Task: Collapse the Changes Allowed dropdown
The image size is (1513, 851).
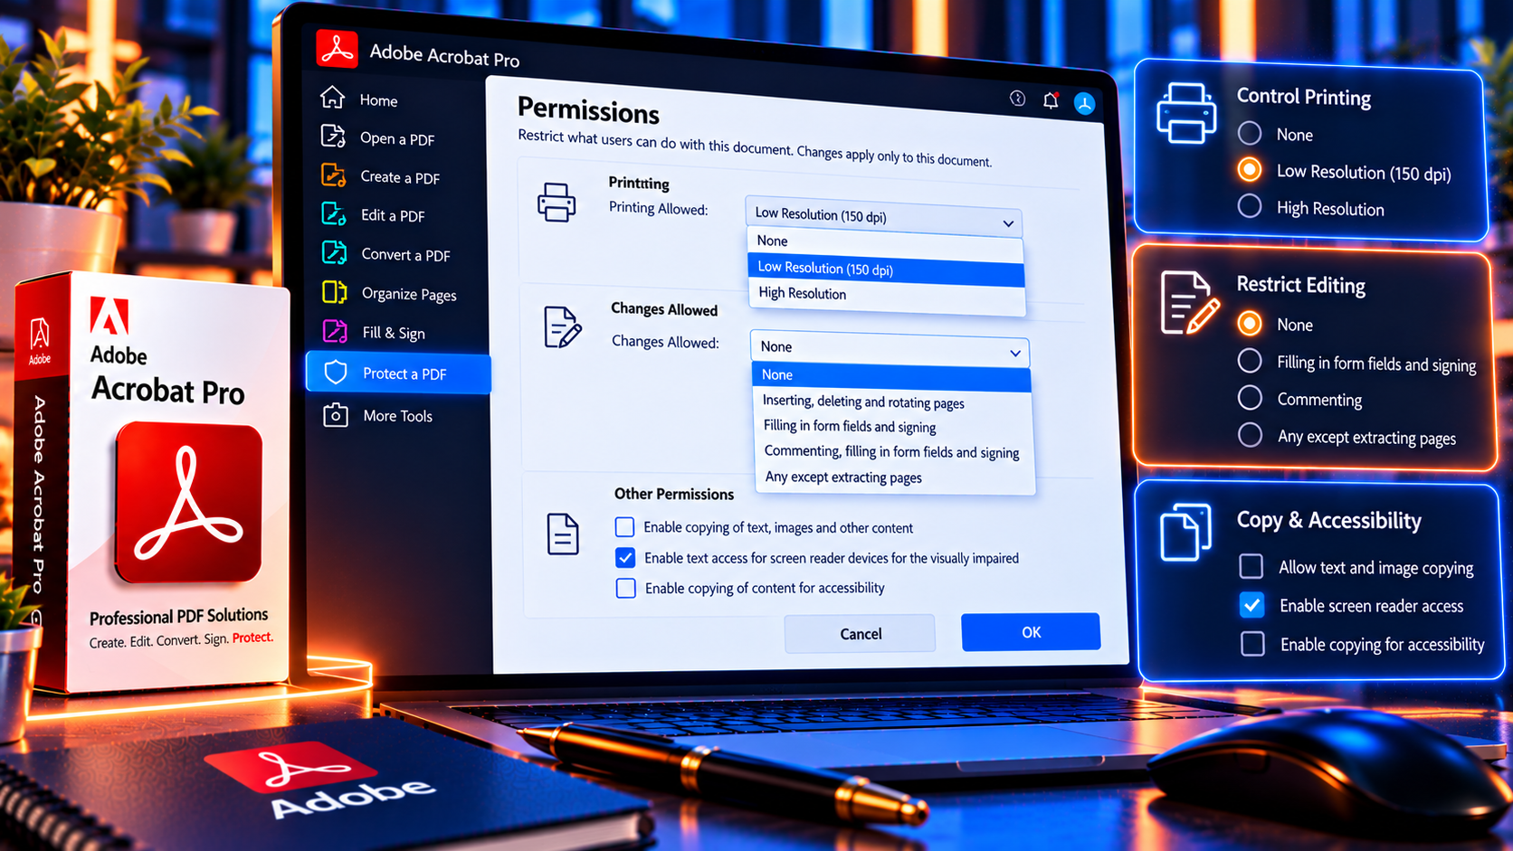Action: coord(890,348)
